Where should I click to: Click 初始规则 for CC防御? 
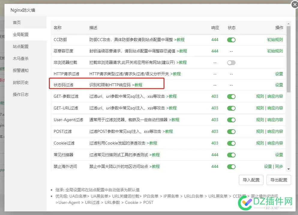tap(275, 40)
